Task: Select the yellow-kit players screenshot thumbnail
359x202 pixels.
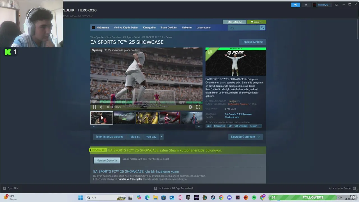Action: 147,118
